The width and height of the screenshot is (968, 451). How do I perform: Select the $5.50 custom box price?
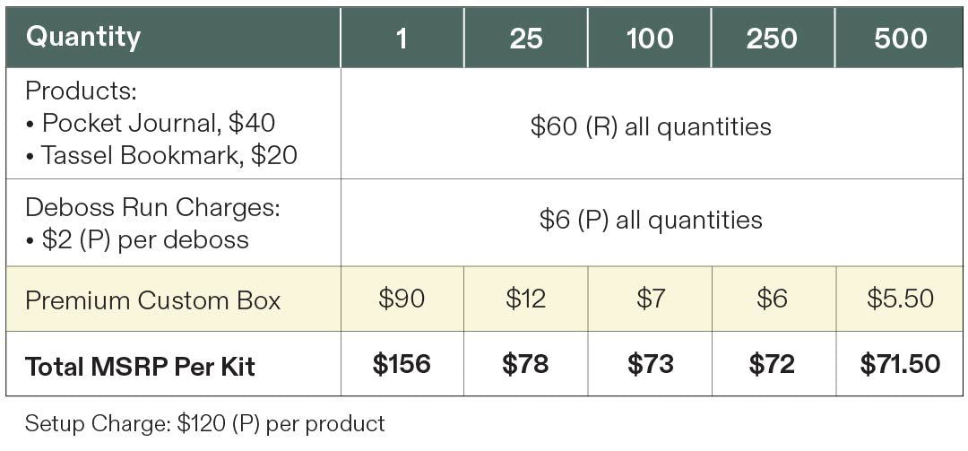[900, 299]
